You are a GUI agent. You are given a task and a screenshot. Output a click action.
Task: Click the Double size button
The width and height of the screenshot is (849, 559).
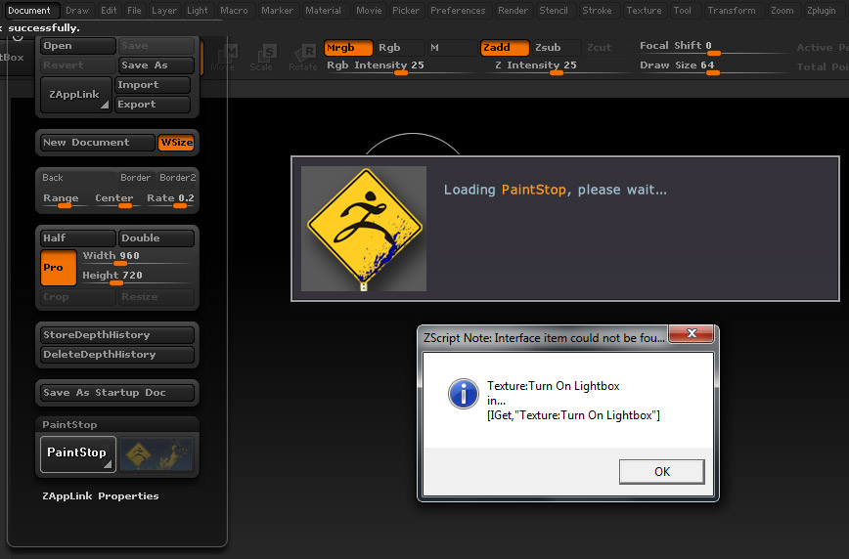[156, 238]
